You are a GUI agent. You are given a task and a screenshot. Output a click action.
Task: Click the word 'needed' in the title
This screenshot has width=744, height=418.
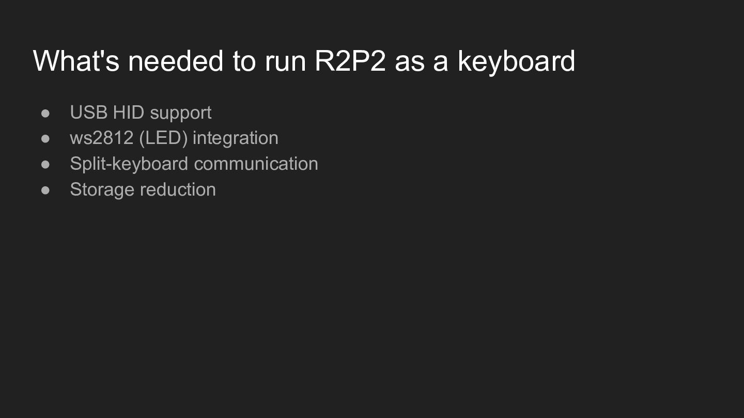[176, 61]
